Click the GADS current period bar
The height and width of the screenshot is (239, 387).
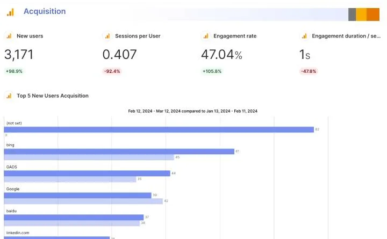(x=87, y=173)
